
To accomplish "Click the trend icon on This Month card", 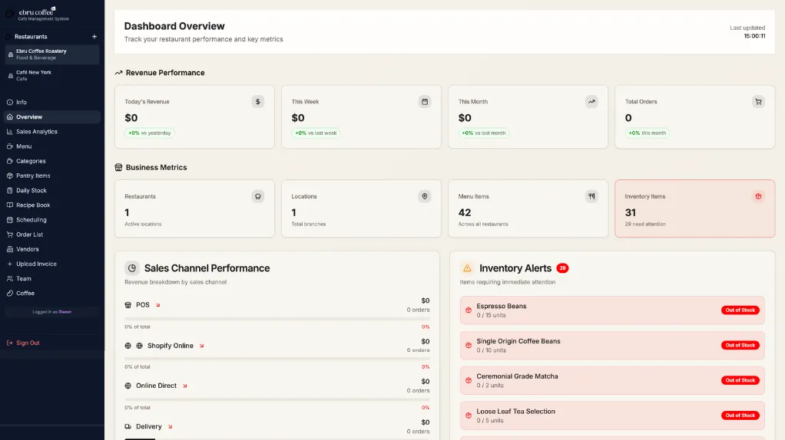I will (x=591, y=101).
